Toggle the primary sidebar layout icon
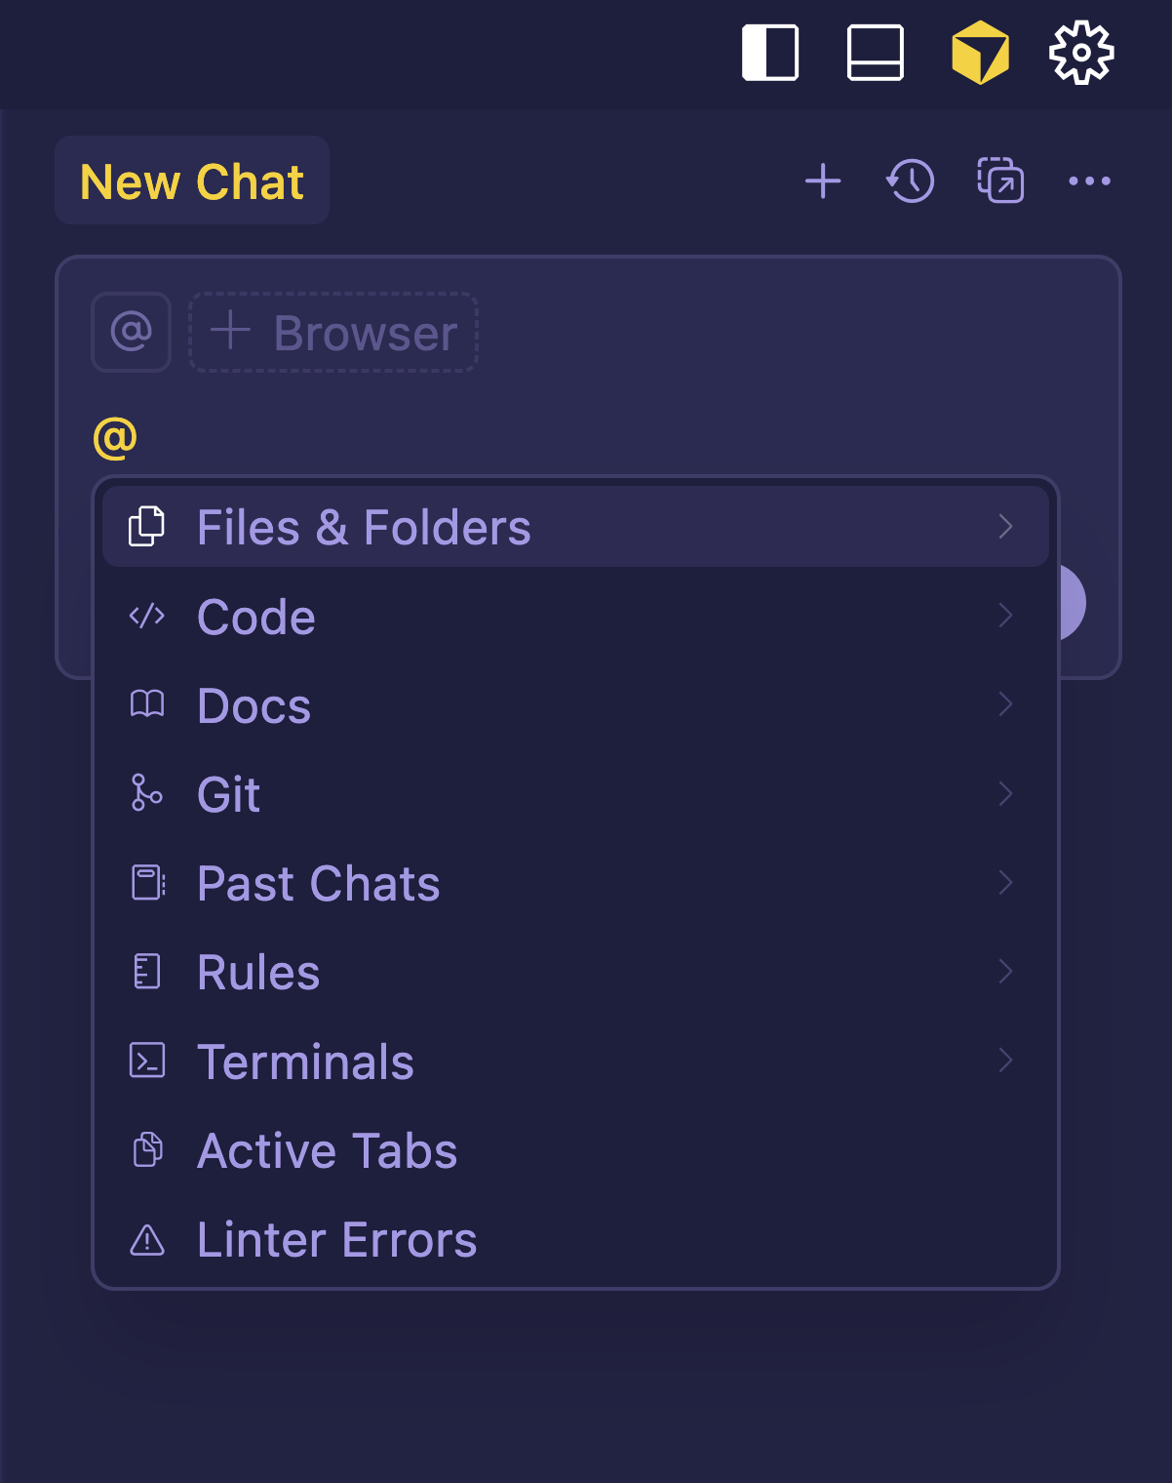The width and height of the screenshot is (1172, 1483). point(770,53)
